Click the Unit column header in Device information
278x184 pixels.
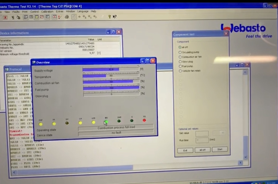click(x=100, y=39)
